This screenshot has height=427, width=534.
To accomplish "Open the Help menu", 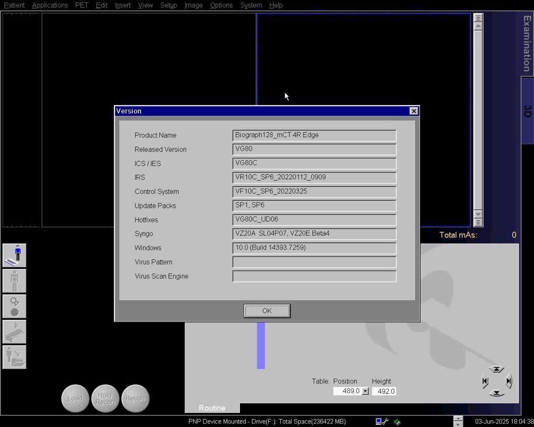I will tap(276, 5).
